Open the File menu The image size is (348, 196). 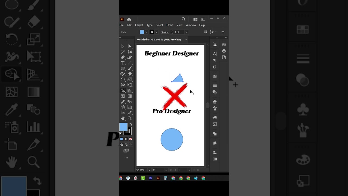click(x=122, y=25)
